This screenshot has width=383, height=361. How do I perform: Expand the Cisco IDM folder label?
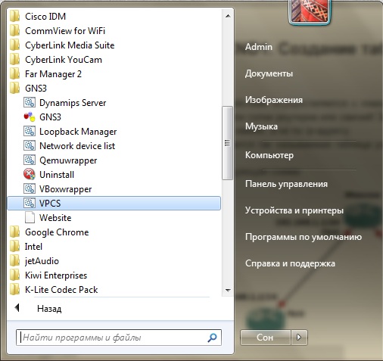(45, 17)
